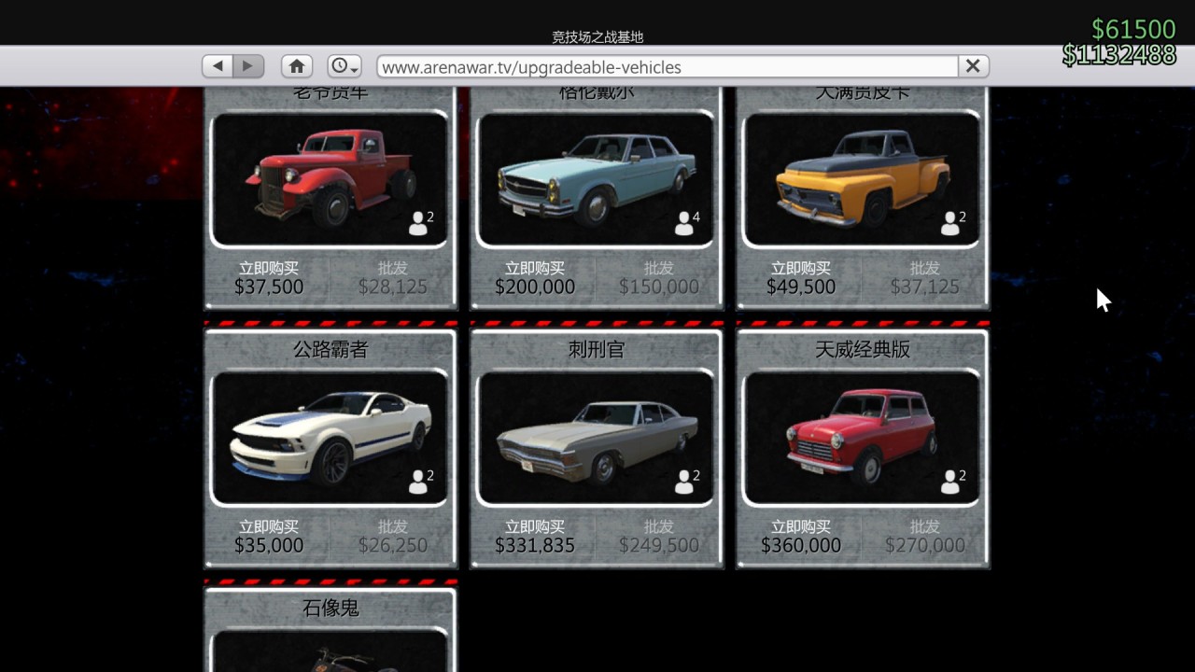1195x672 pixels.
Task: Buy now the $35,000 公路霸者
Action: pos(269,537)
